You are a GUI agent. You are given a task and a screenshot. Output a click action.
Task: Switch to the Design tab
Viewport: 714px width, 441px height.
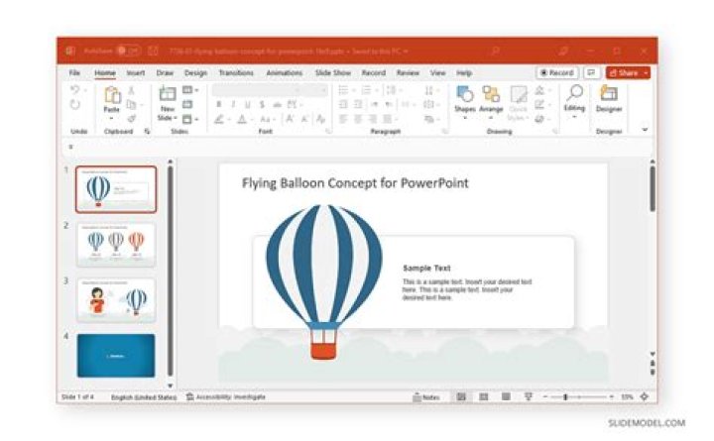point(195,72)
